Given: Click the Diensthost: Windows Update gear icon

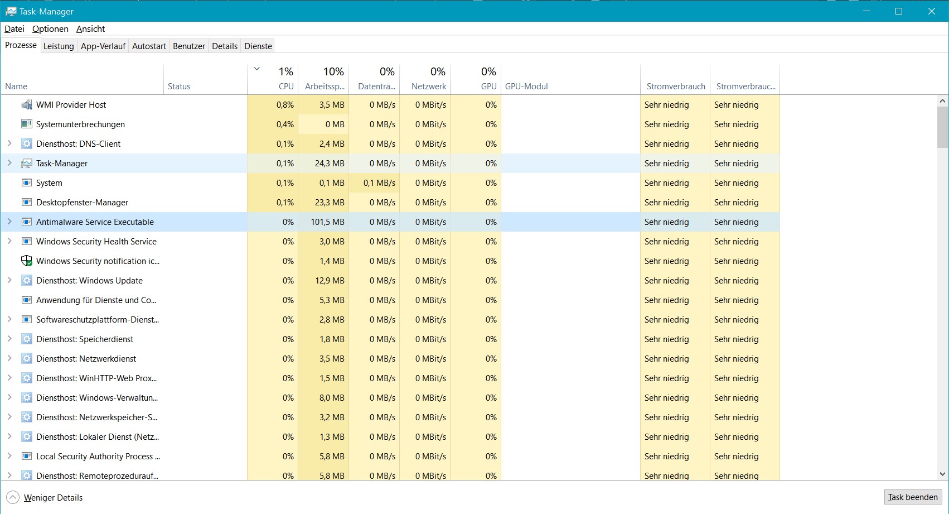Looking at the screenshot, I should pos(26,280).
